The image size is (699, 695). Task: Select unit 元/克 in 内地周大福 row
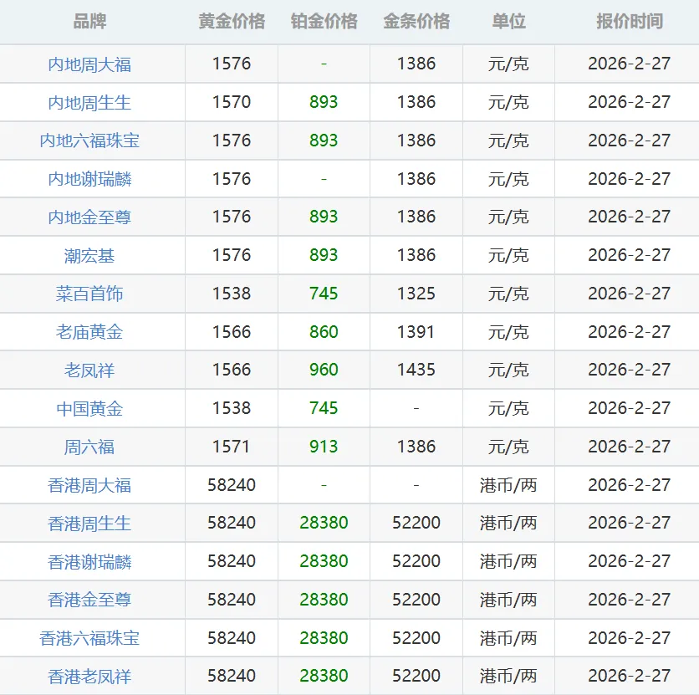[508, 64]
